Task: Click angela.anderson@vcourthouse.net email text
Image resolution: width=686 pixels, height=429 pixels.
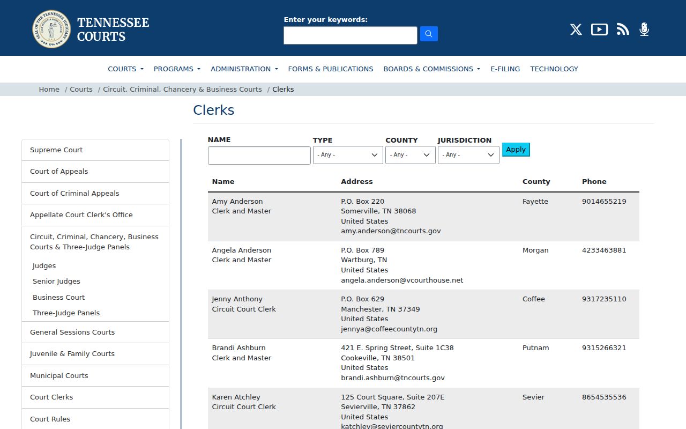Action: tap(402, 280)
